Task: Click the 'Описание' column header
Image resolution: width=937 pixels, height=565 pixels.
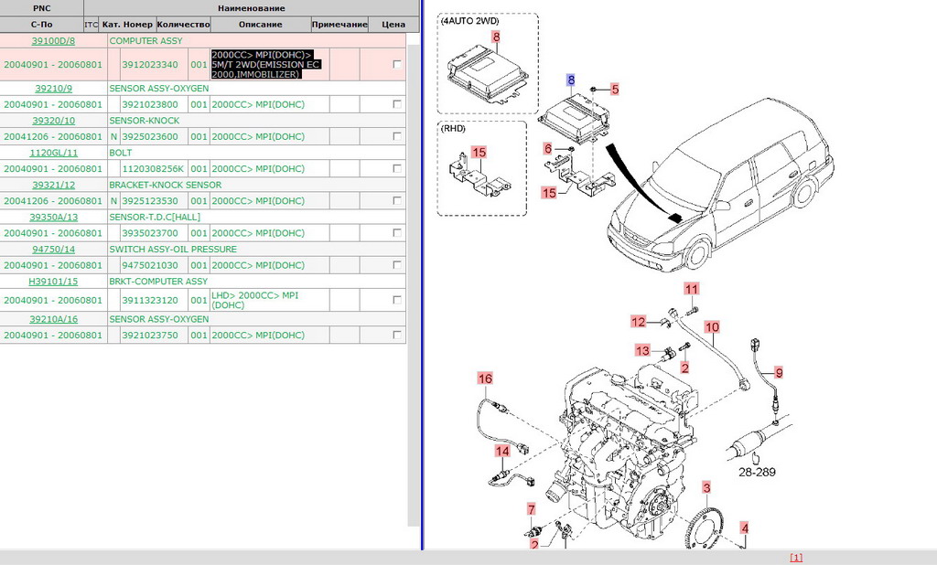Action: pyautogui.click(x=260, y=25)
